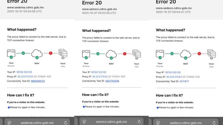Click the Host server icon on the semovi error page
Viewport: 223px width, 125px height.
pyautogui.click(x=136, y=54)
